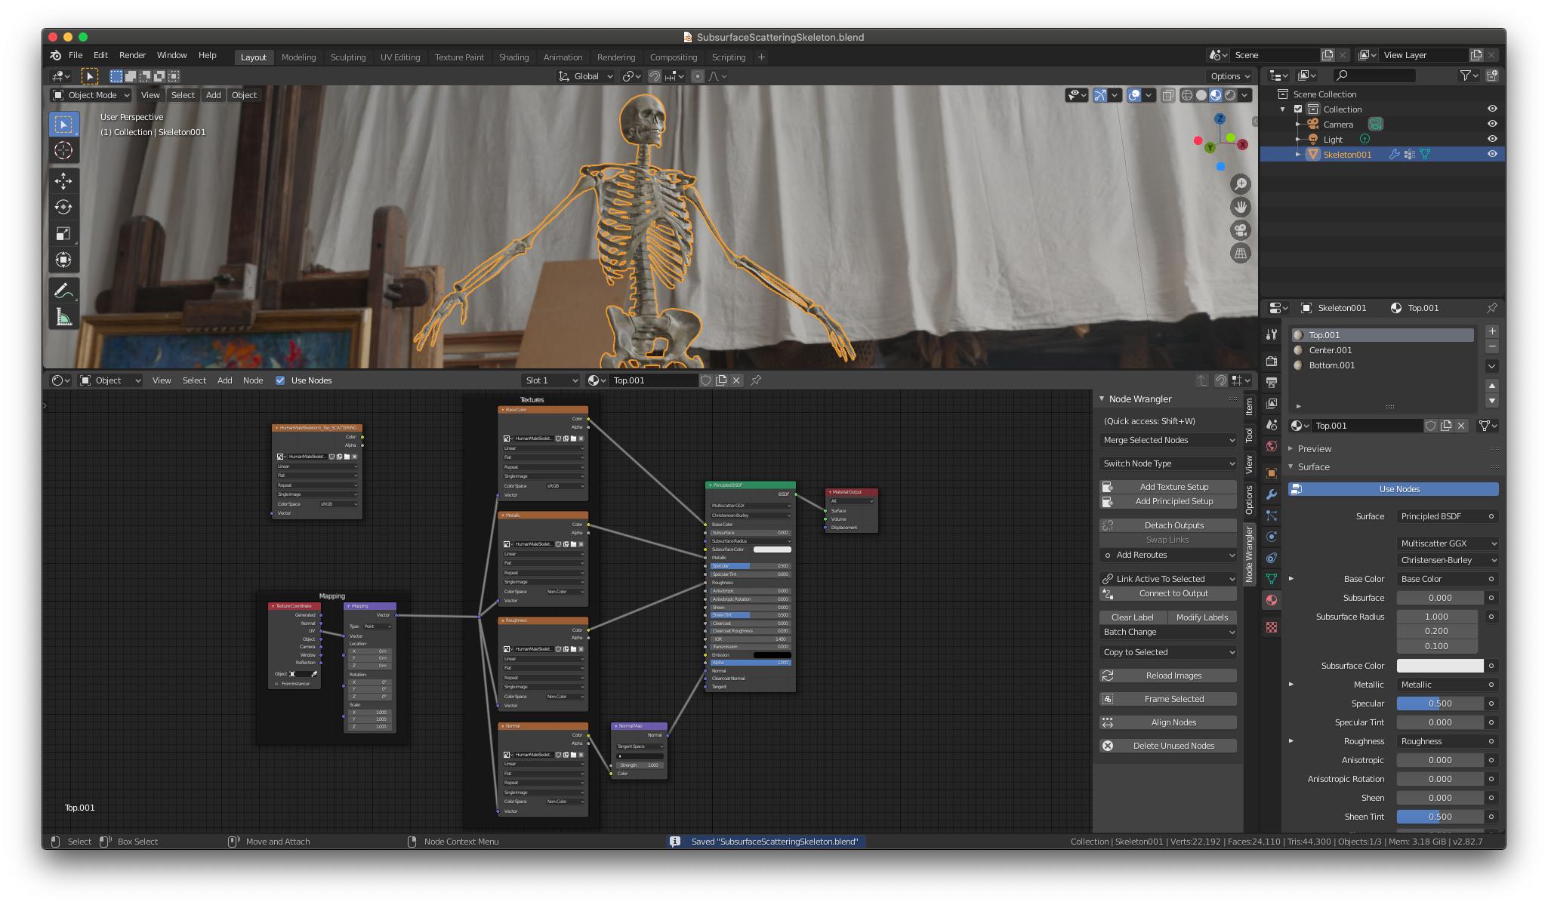
Task: Click the Node Wrangler Reload Images button
Action: coord(1174,675)
